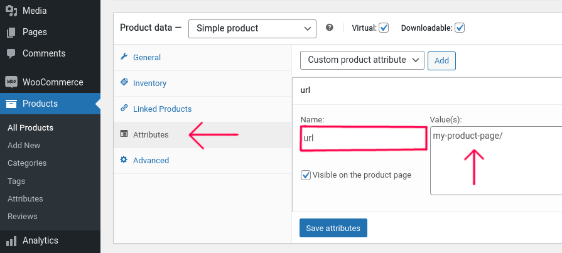Click the Linked Products chain icon
The height and width of the screenshot is (253, 562).
pos(124,108)
